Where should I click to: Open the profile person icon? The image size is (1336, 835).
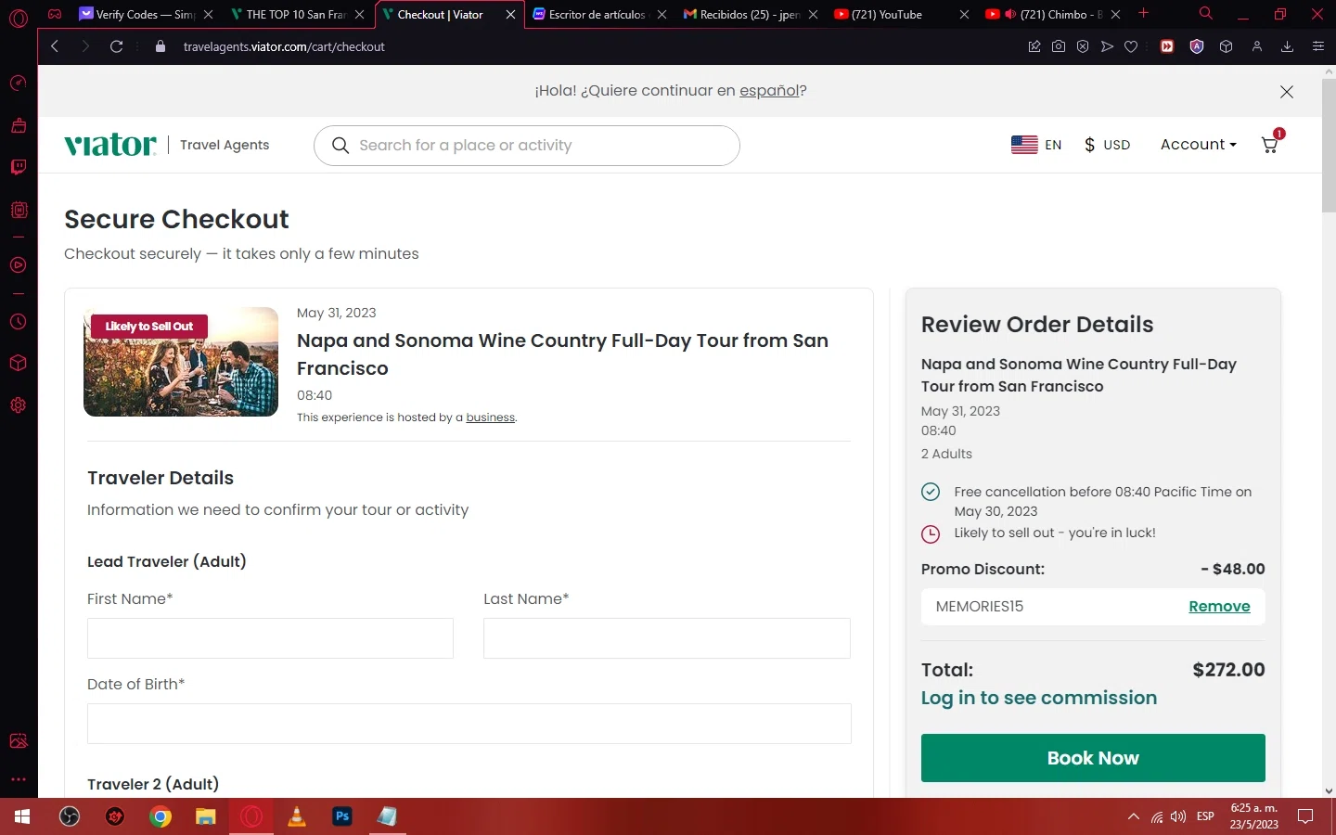(1257, 46)
